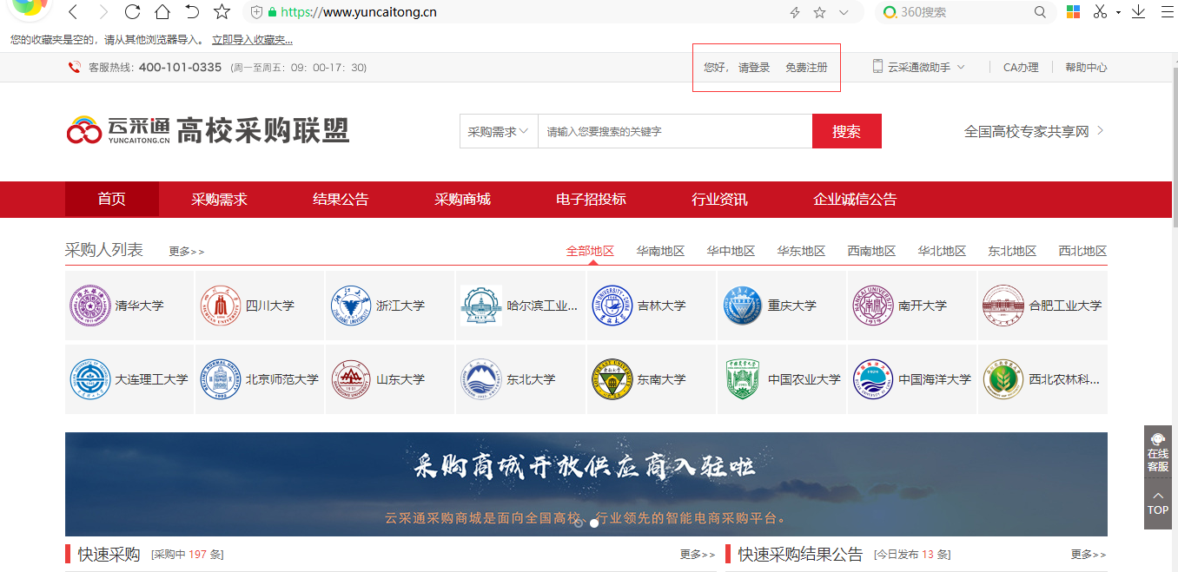Expand the 云采通微助手 dropdown
Viewport: 1178px width, 572px height.
click(x=918, y=67)
